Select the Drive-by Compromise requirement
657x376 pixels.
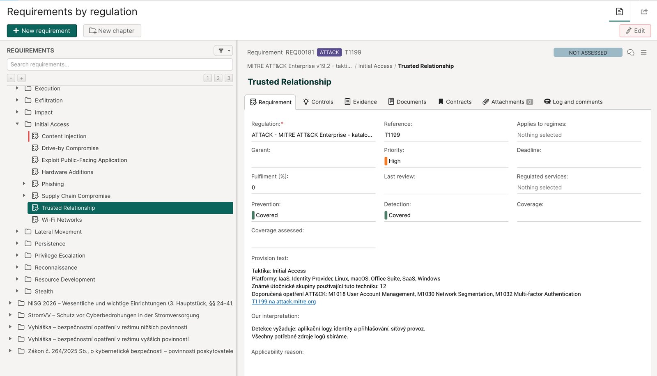(x=70, y=148)
